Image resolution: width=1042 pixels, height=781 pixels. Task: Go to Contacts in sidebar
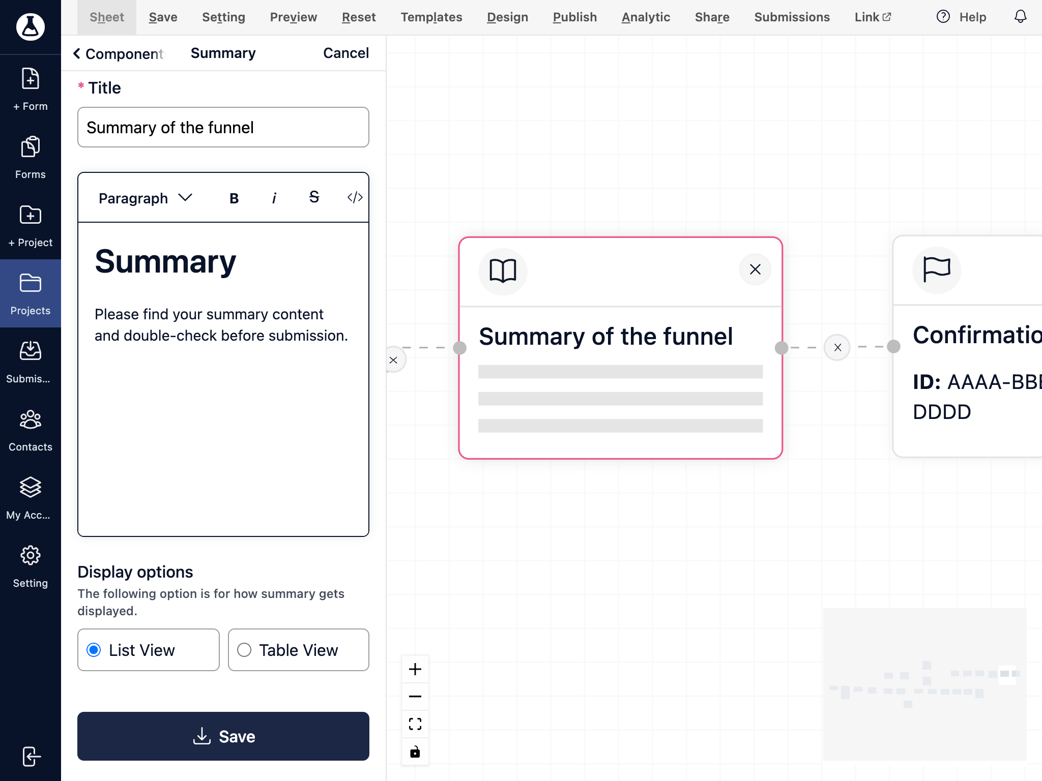coord(31,430)
